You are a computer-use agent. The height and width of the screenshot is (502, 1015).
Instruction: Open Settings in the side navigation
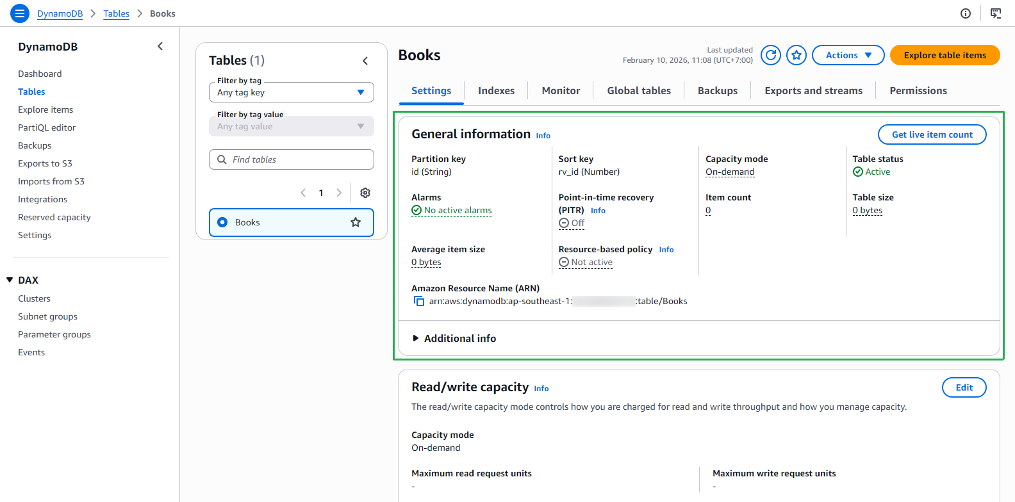35,235
